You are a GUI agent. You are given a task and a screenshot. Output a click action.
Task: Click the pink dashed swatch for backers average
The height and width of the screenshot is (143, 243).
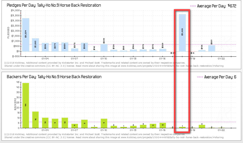pos(200,77)
